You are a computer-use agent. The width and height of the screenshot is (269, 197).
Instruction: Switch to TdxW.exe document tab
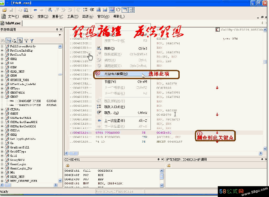(x=11, y=23)
